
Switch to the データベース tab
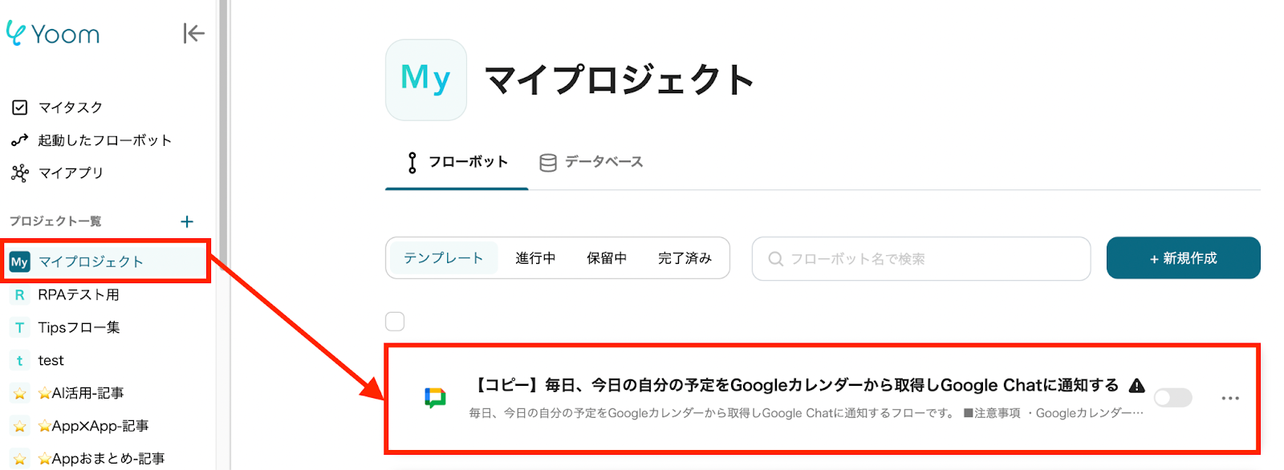[591, 162]
